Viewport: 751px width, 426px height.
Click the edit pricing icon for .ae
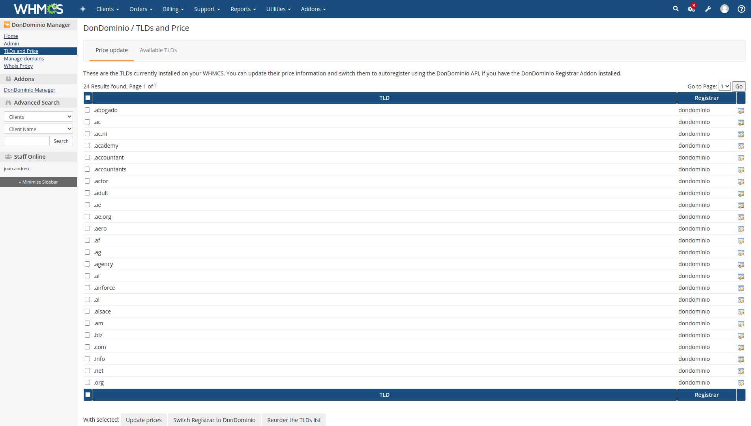tap(741, 205)
